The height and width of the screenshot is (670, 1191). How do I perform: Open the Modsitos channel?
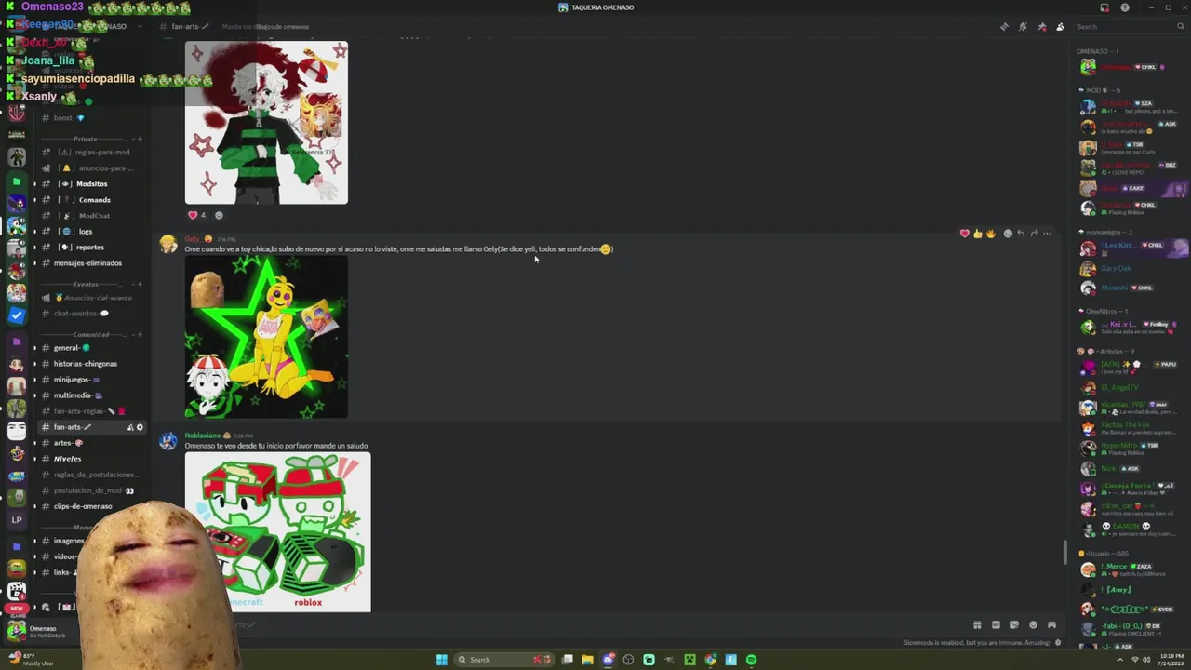[x=91, y=184]
